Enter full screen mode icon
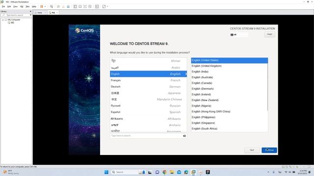Image resolution: width=314 pixels, height=176 pixels. click(x=85, y=6)
